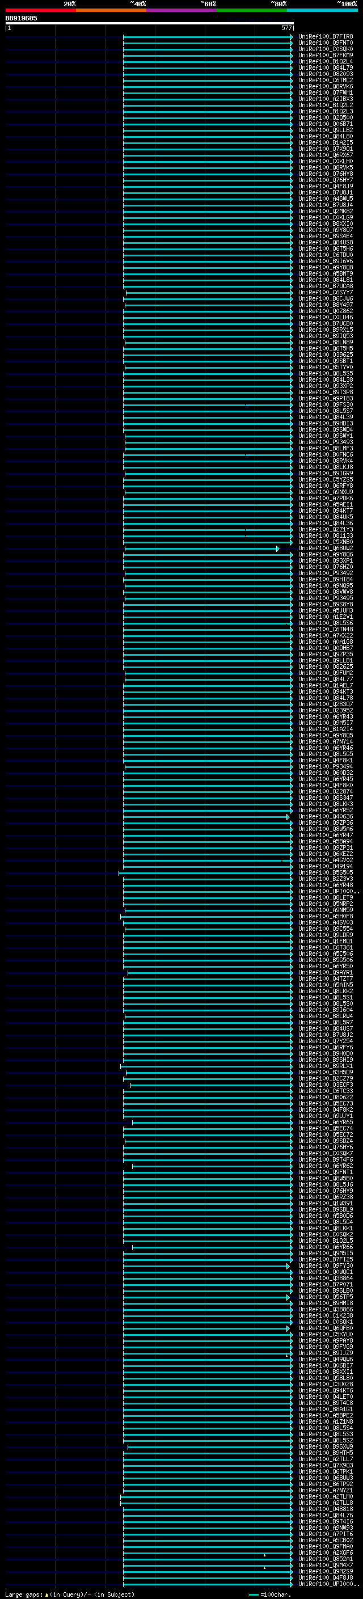Click the purple ~60% identity legend bar
This screenshot has width=363, height=1599.
point(181,11)
